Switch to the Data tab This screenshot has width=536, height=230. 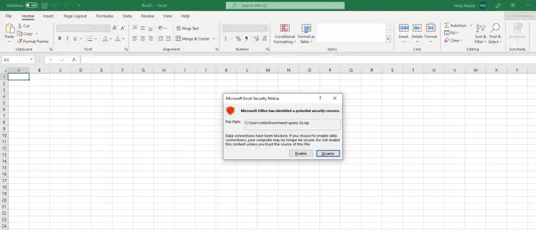(127, 16)
